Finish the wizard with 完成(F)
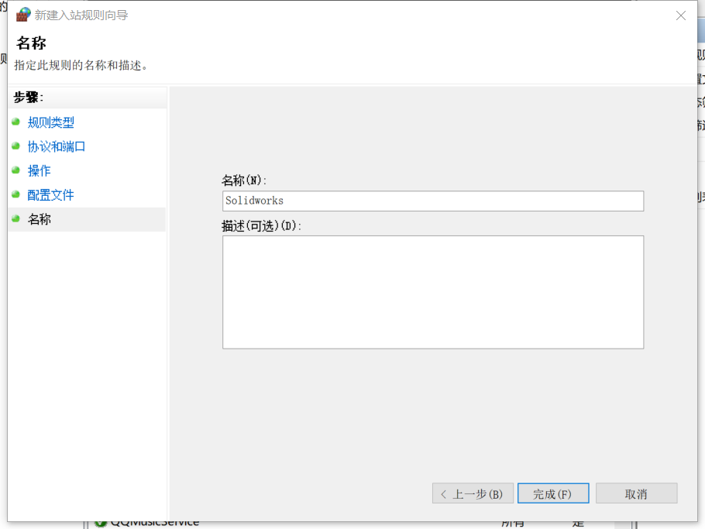 [552, 493]
